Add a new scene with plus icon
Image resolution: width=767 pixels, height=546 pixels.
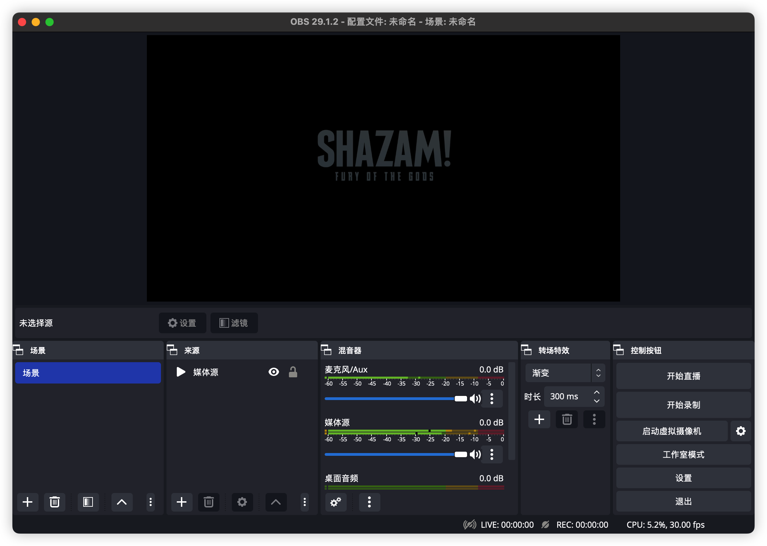coord(28,502)
